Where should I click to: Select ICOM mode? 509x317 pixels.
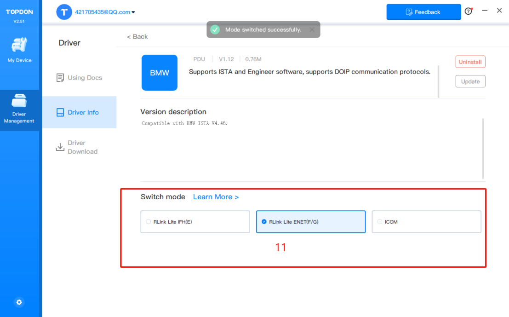tap(427, 222)
